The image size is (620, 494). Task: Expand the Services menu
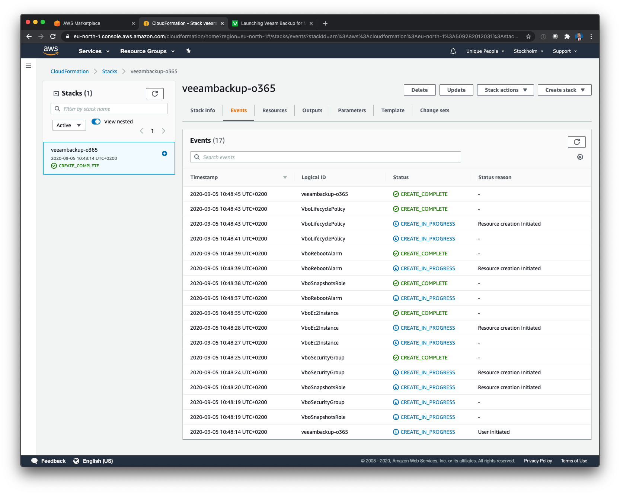click(x=94, y=51)
